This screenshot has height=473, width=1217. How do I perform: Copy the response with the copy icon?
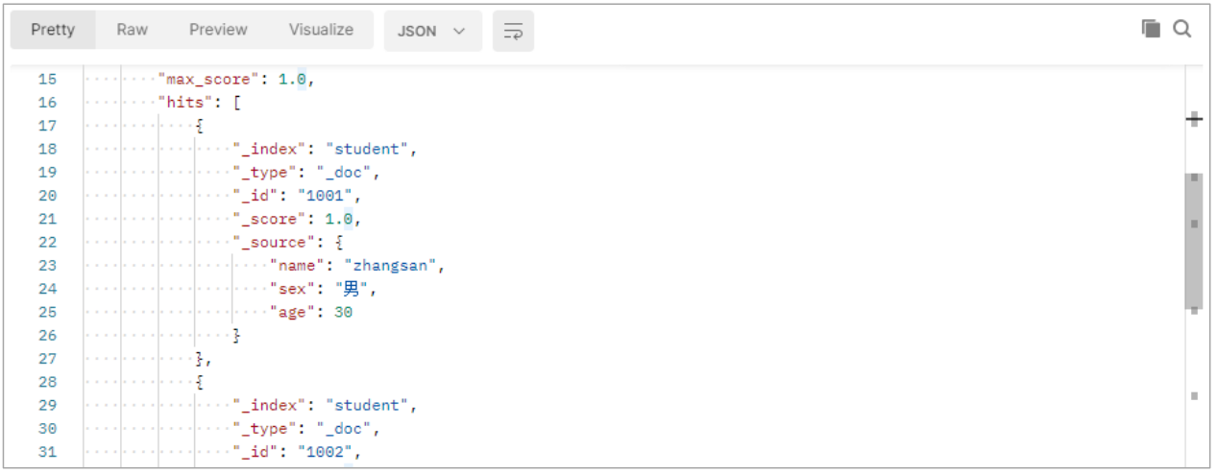coord(1151,29)
